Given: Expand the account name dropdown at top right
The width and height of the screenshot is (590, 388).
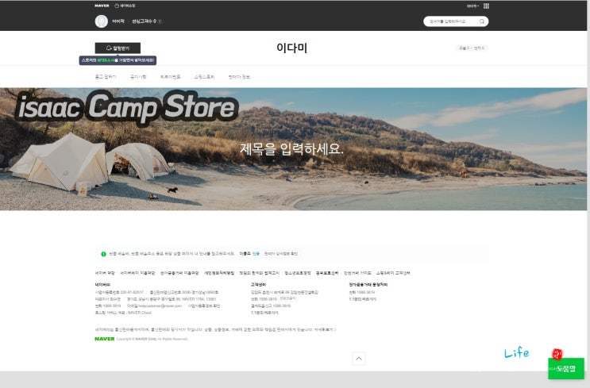Looking at the screenshot, I should coord(472,6).
